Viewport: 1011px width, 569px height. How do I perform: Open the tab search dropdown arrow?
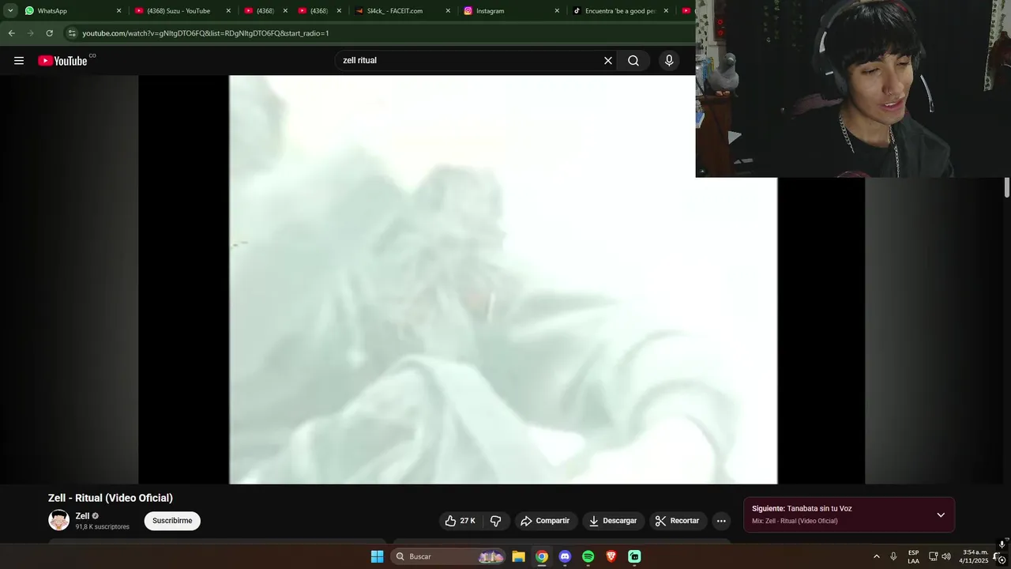(x=10, y=11)
